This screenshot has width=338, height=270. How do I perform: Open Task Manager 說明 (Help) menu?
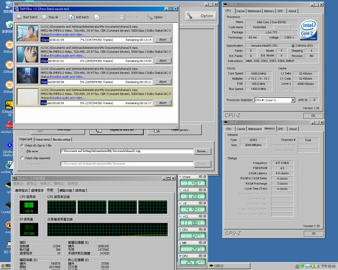(x=73, y=184)
